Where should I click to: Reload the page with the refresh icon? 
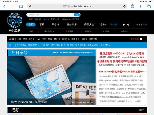pyautogui.click(x=124, y=6)
